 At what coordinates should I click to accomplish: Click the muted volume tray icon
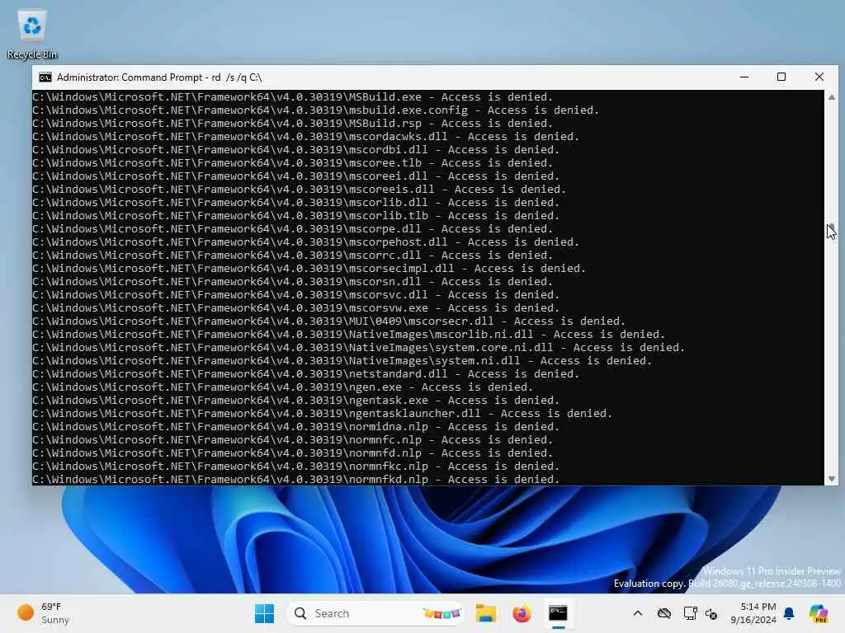point(710,613)
